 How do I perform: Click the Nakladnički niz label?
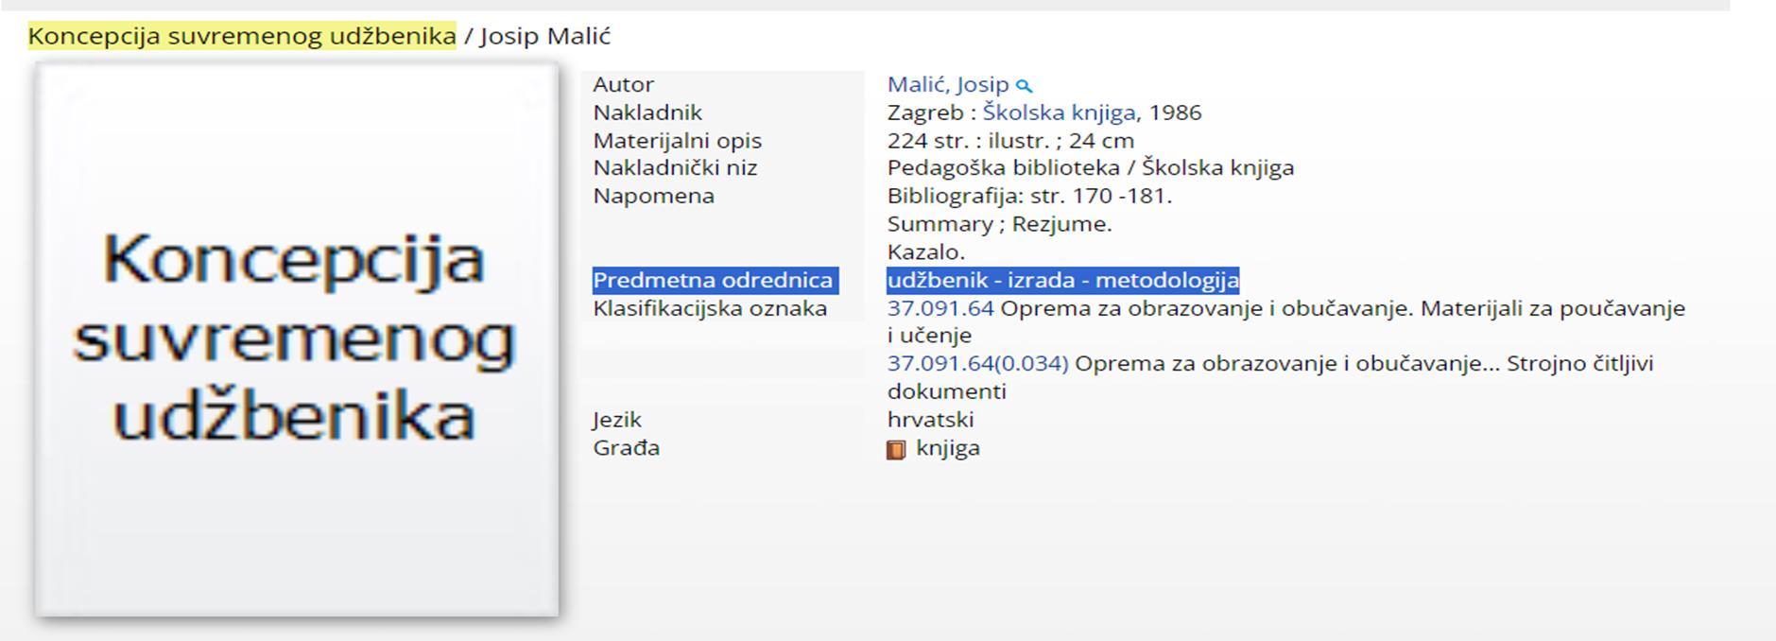(675, 167)
